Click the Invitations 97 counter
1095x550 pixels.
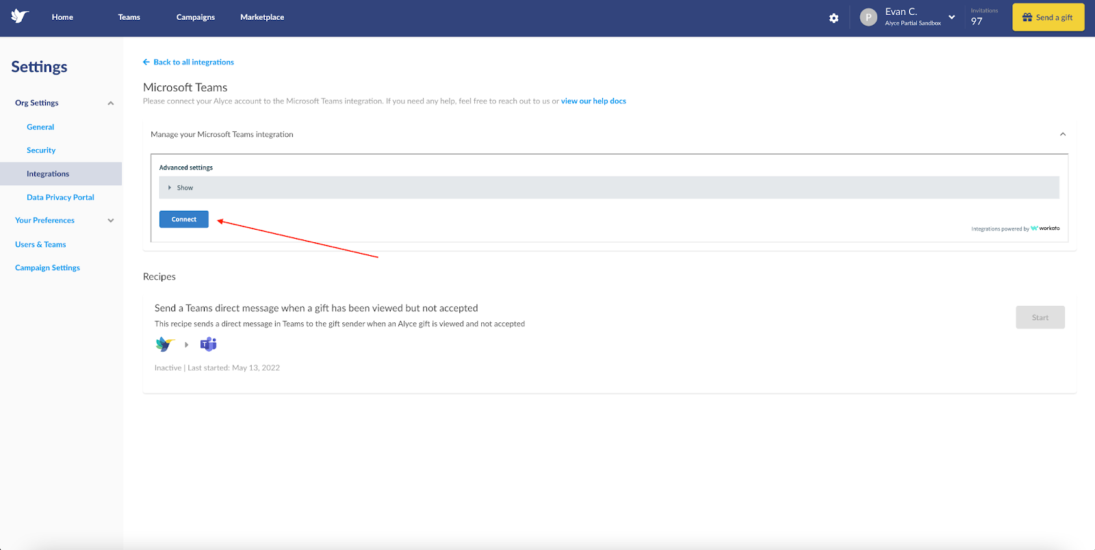(x=984, y=17)
